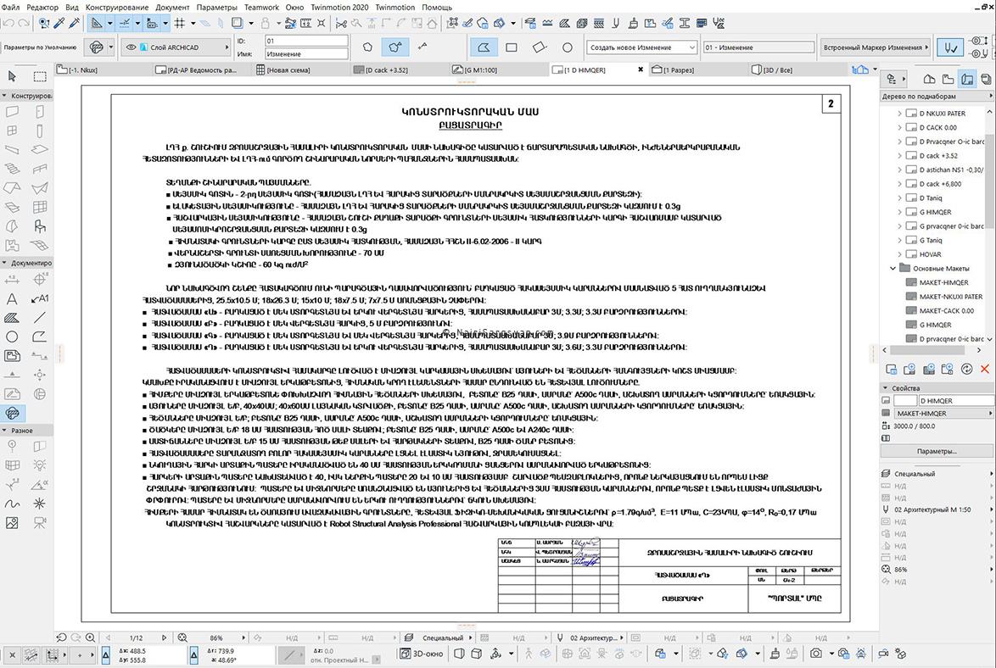Click the Zoom In magnifier icon

point(90,637)
